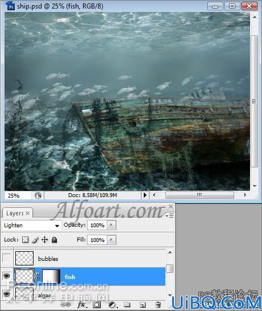This screenshot has height=311, width=262.
Task: Click the algae layer name
Action: click(45, 296)
